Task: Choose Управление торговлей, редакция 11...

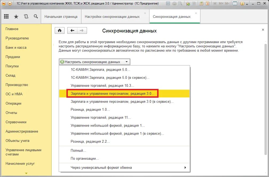Action: 124,118
